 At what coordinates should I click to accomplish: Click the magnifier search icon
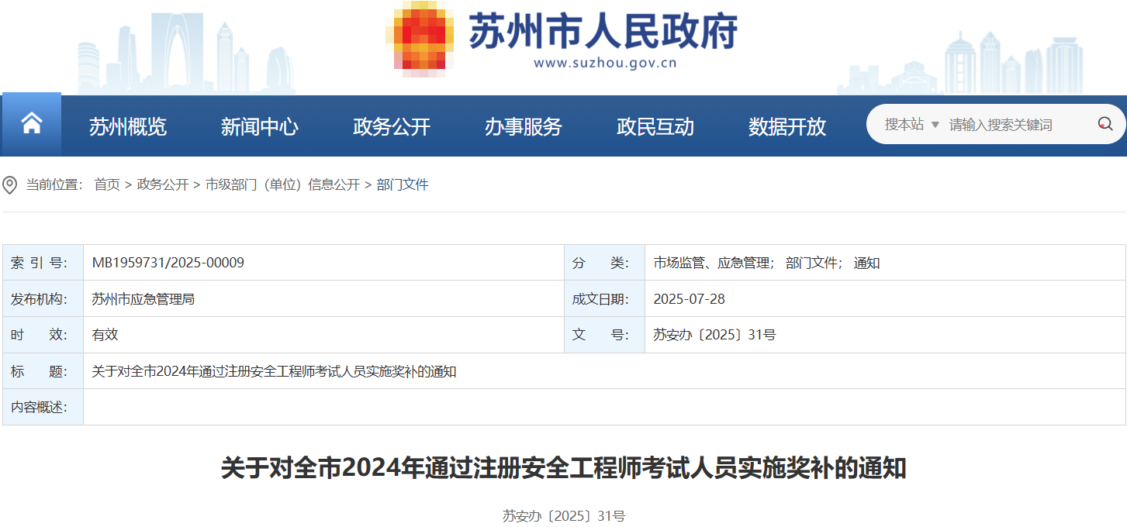coord(1105,124)
